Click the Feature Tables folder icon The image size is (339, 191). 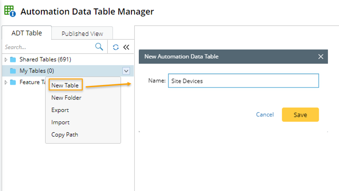point(13,82)
